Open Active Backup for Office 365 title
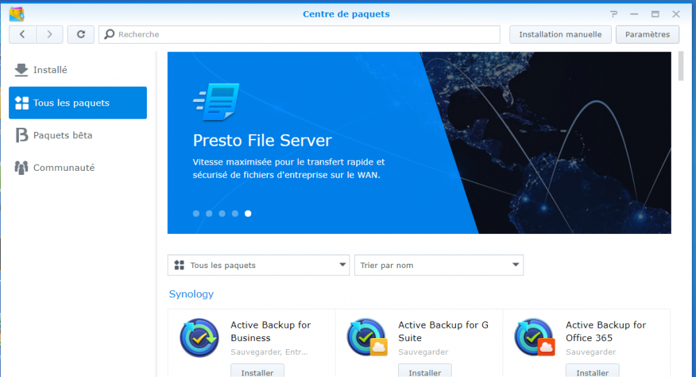The width and height of the screenshot is (696, 377). 606,331
